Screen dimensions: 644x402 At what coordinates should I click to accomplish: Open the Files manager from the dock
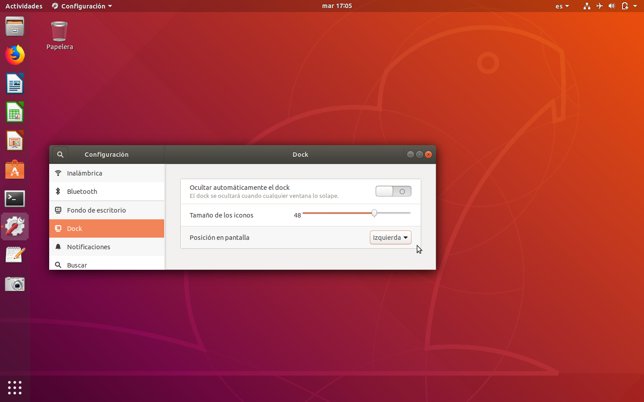[x=15, y=27]
